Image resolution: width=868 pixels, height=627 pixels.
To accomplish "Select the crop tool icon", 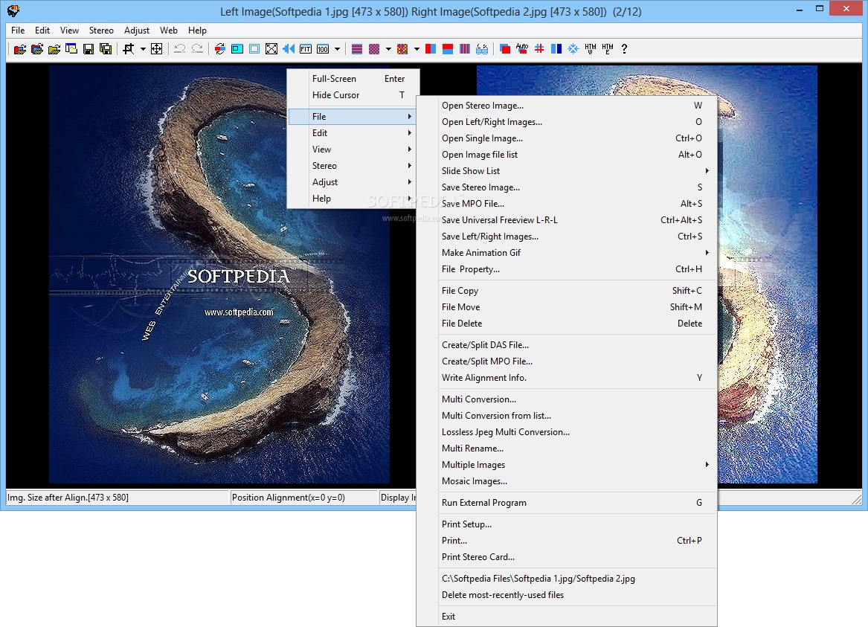I will point(129,48).
